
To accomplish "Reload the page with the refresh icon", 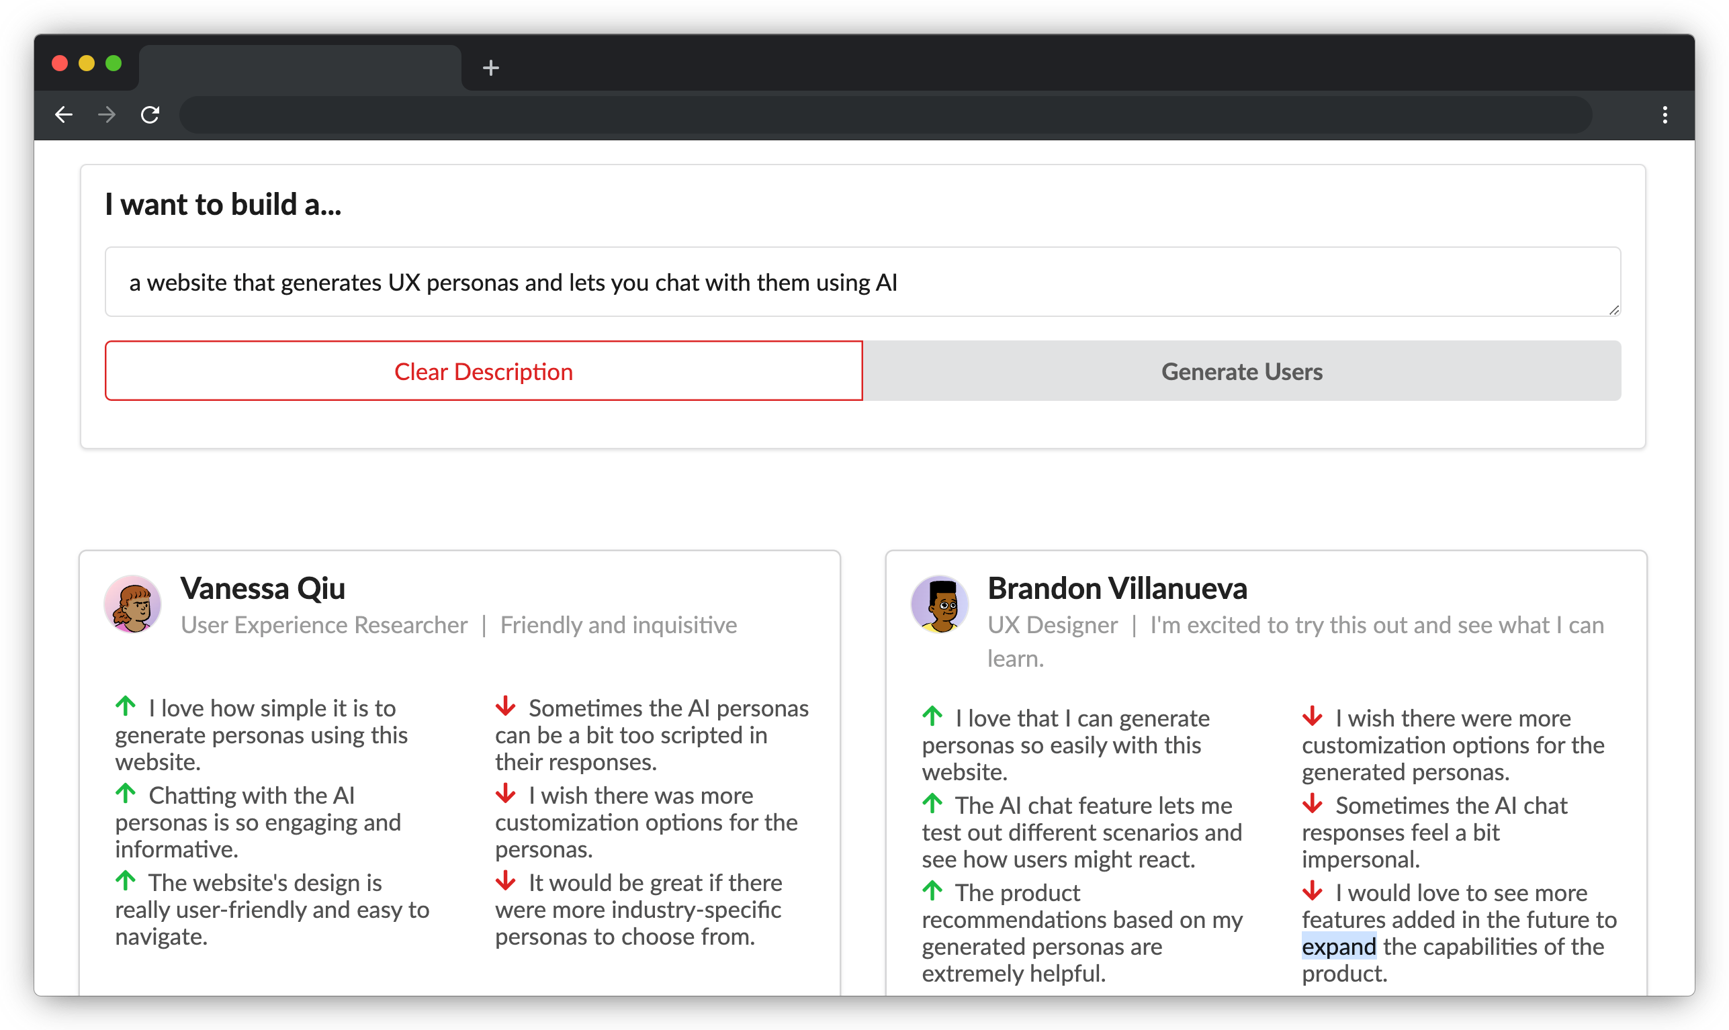I will tap(150, 115).
